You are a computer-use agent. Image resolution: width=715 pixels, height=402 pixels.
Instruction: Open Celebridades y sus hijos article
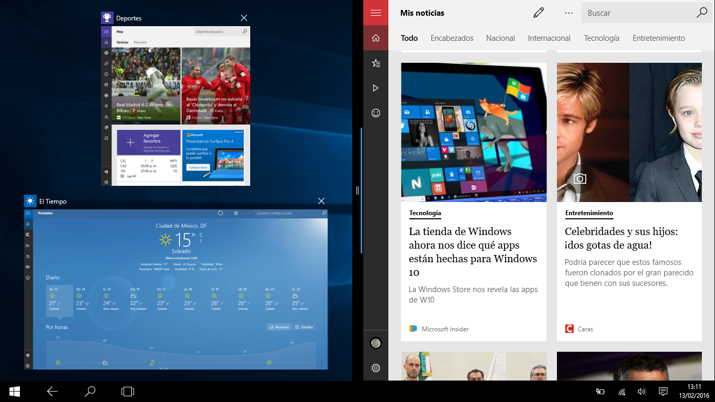621,238
